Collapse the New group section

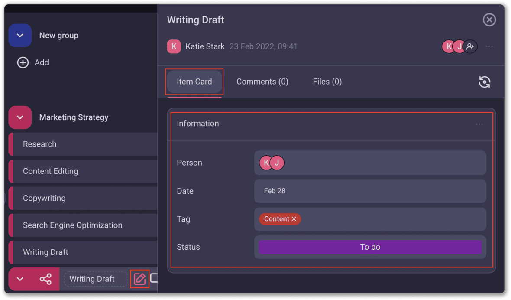(20, 35)
